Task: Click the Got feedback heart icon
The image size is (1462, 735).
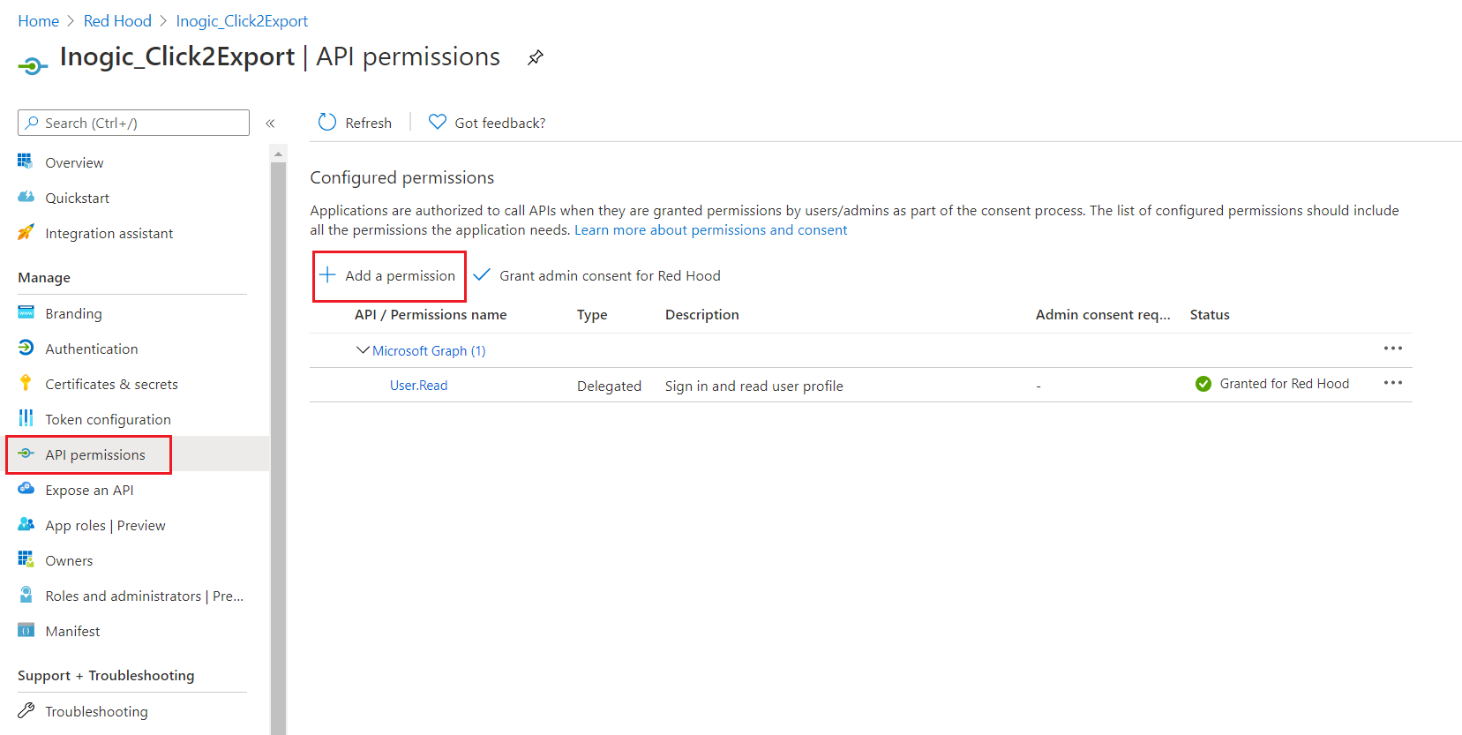Action: (x=437, y=122)
